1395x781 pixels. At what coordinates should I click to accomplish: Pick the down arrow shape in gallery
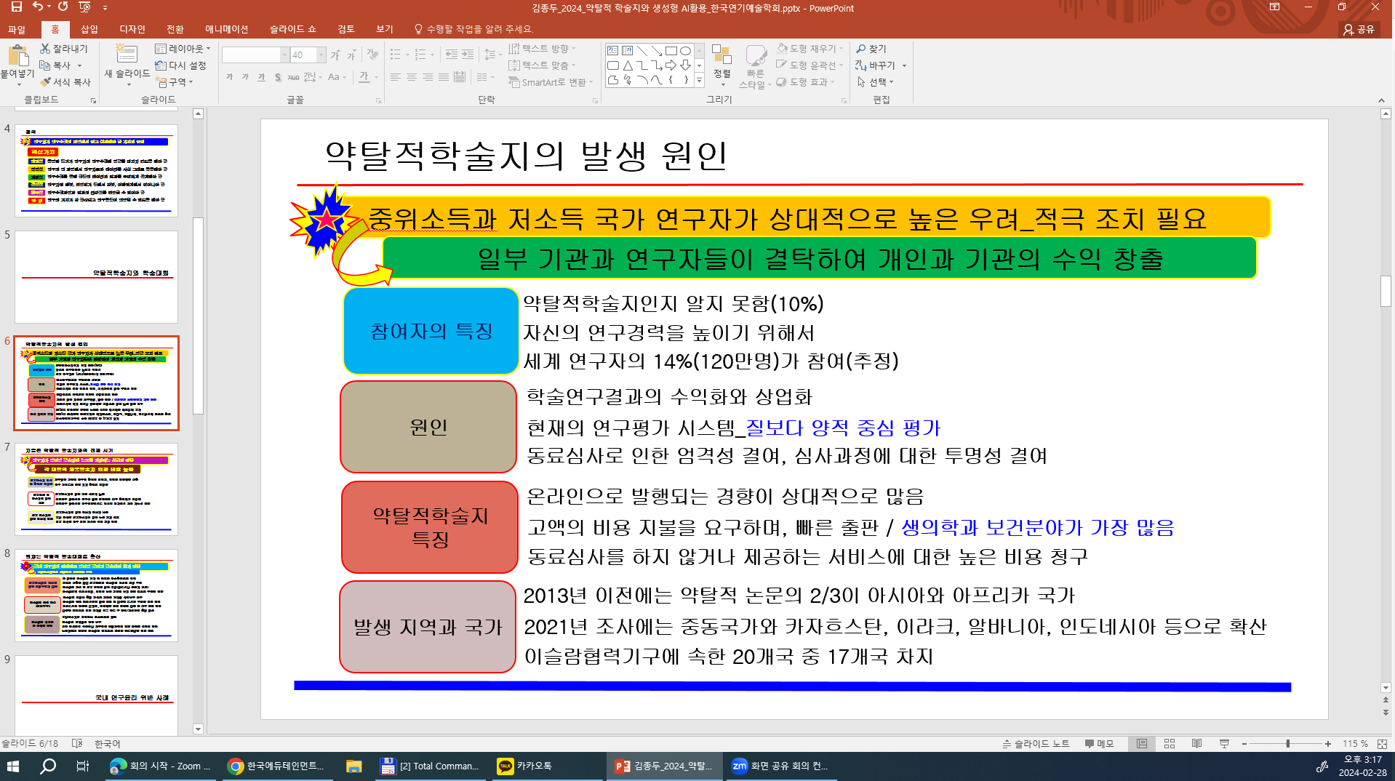pyautogui.click(x=685, y=65)
